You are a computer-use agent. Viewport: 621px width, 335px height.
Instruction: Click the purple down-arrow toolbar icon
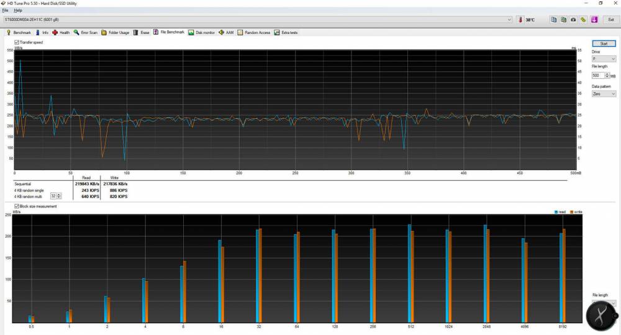click(594, 19)
